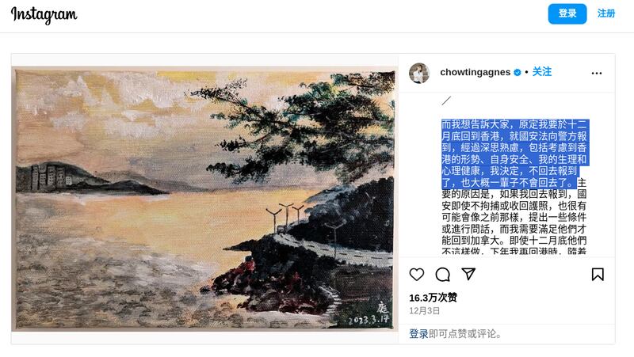634x357 pixels.
Task: Click the Instagram logo
Action: click(x=44, y=15)
